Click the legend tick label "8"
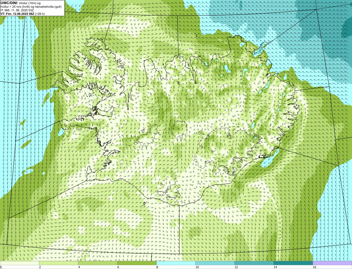Screen dimensions: 352x269 157,267
